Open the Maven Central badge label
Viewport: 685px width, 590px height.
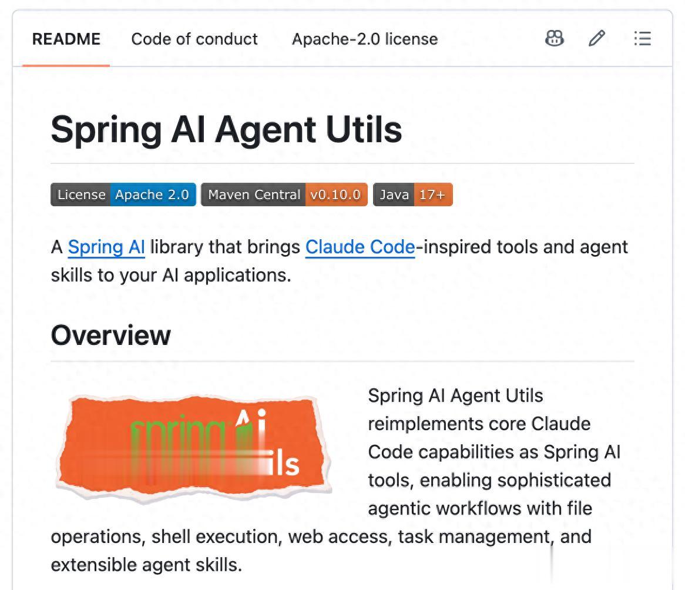(x=253, y=195)
